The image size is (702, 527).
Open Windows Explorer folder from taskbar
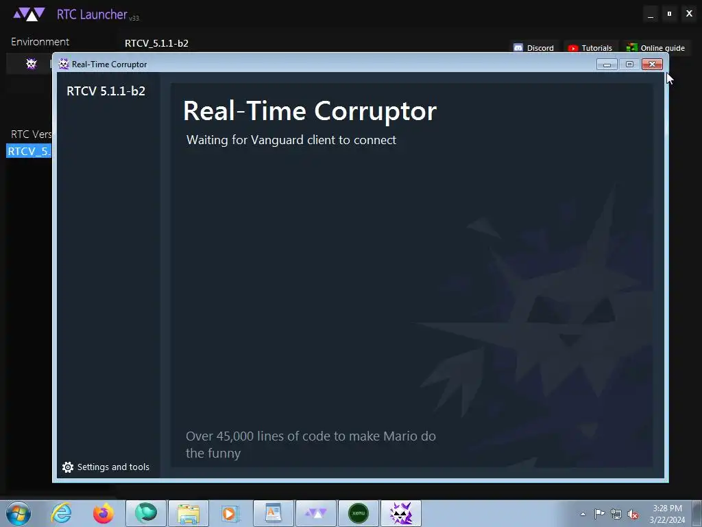[189, 513]
